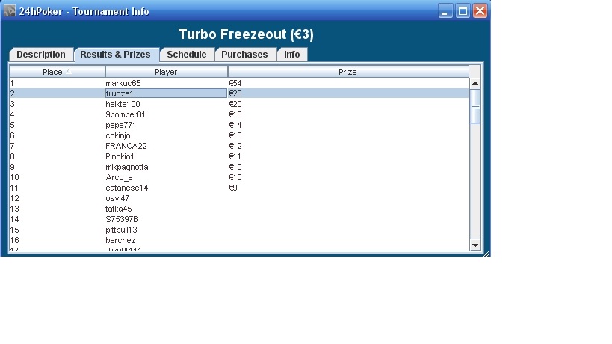The width and height of the screenshot is (612, 344).
Task: Click place number 12 cell
Action: (x=14, y=198)
